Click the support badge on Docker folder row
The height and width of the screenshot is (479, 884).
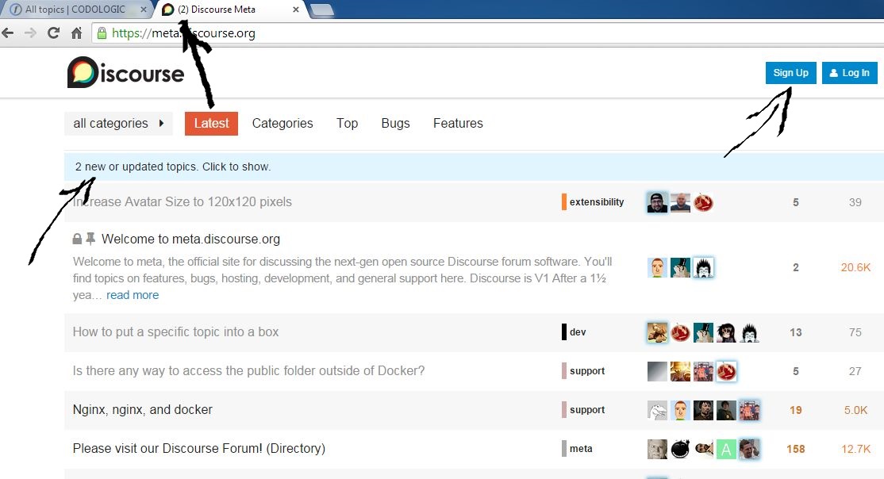583,371
